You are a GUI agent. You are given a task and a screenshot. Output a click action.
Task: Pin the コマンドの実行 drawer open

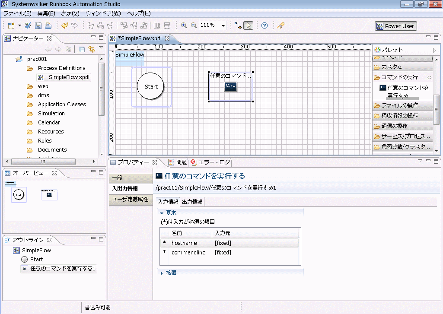tap(430, 77)
